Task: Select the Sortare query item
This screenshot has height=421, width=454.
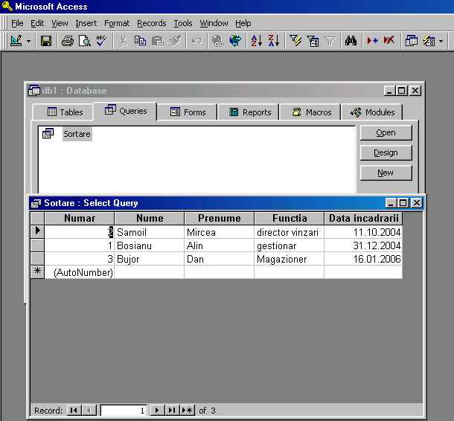Action: coord(76,135)
